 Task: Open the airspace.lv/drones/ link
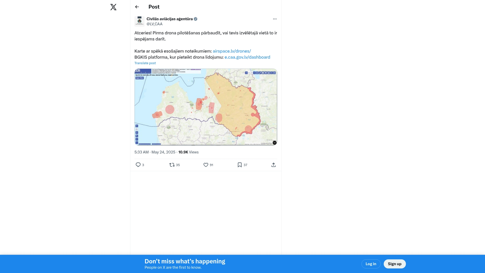[x=232, y=51]
